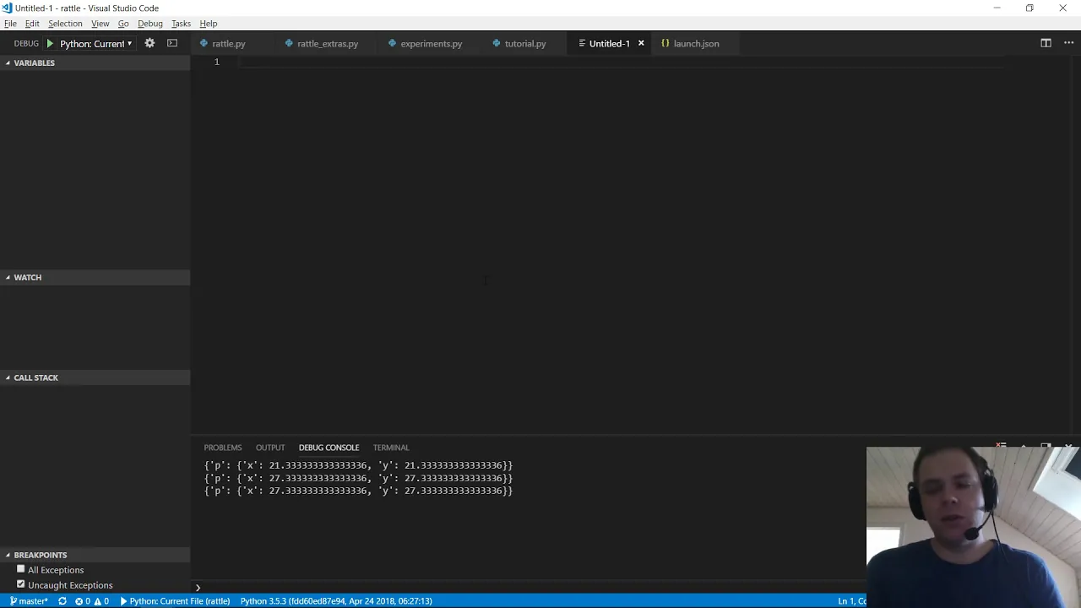Click the Visual Studio Code window icon
Image resolution: width=1081 pixels, height=608 pixels.
click(7, 8)
